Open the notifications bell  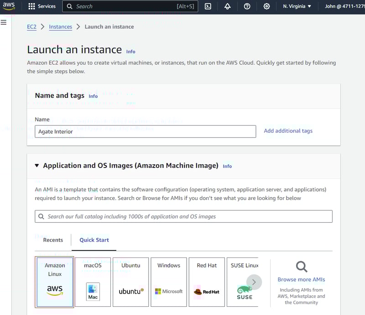click(x=227, y=6)
